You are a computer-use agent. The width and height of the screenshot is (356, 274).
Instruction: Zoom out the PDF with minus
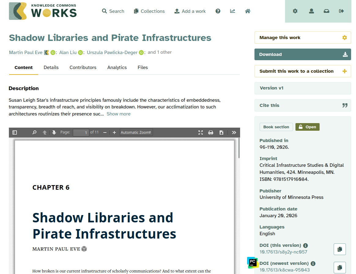[x=105, y=133]
